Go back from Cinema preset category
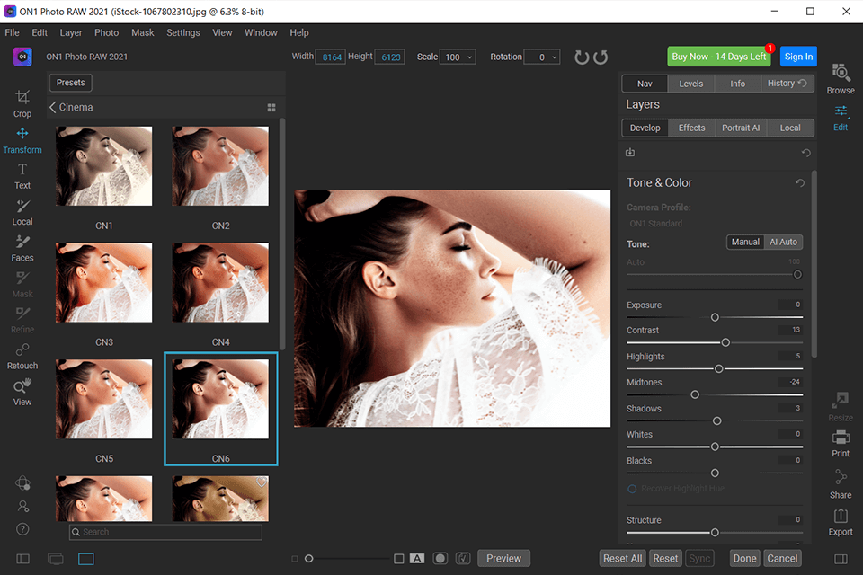This screenshot has width=863, height=575. click(53, 107)
